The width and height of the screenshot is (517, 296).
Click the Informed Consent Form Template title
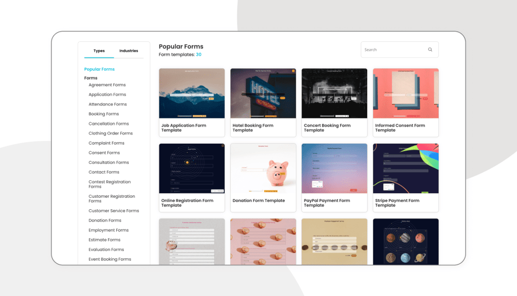(x=400, y=128)
